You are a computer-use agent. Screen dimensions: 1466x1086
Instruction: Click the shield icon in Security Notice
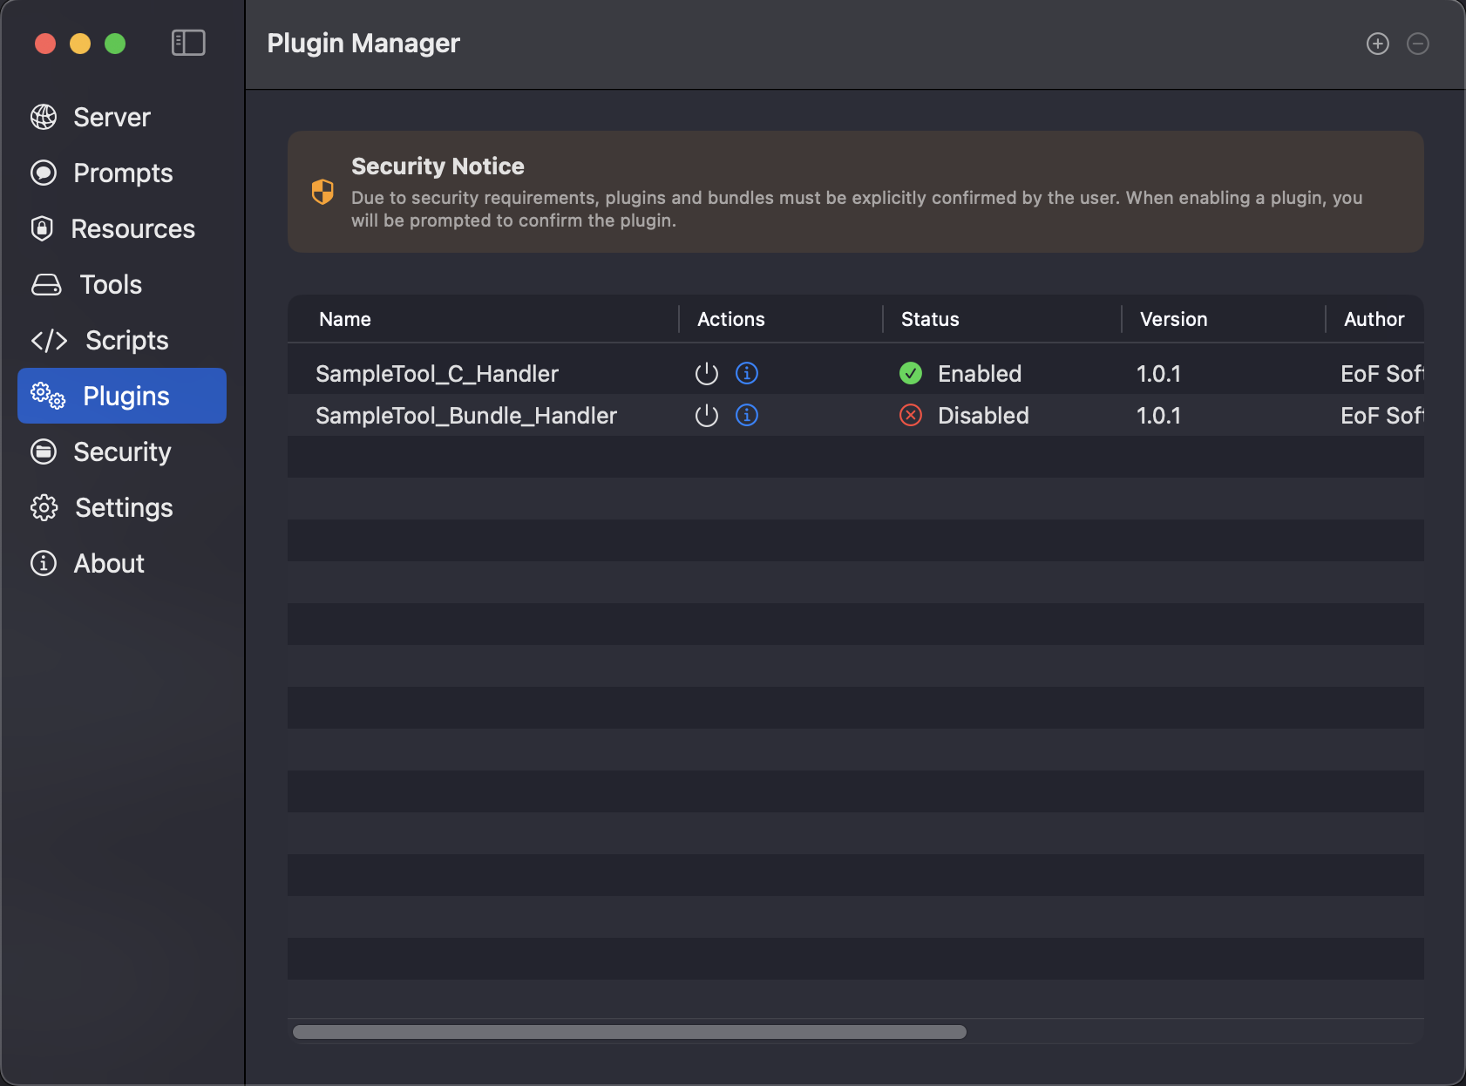click(x=322, y=192)
